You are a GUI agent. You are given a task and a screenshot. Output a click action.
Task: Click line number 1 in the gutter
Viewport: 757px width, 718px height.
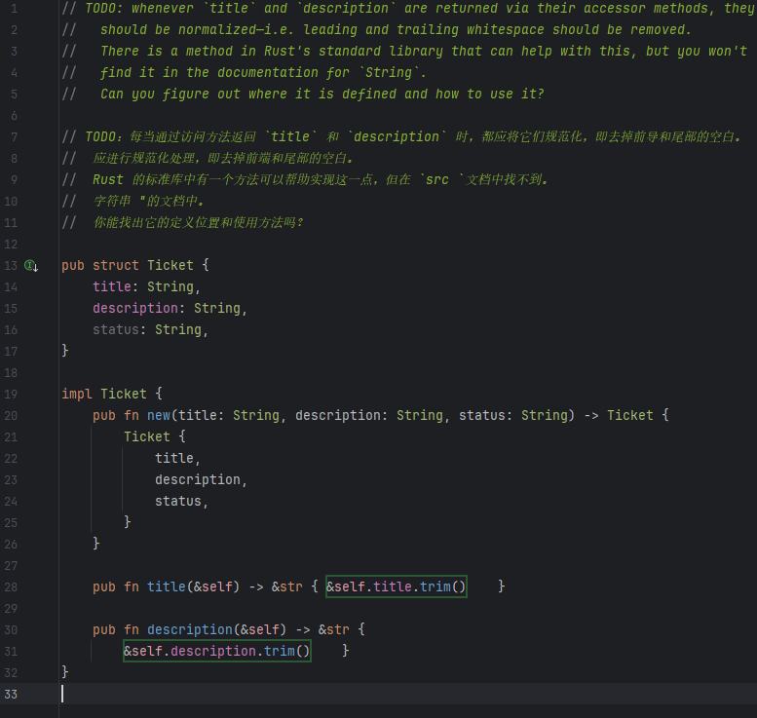point(14,8)
